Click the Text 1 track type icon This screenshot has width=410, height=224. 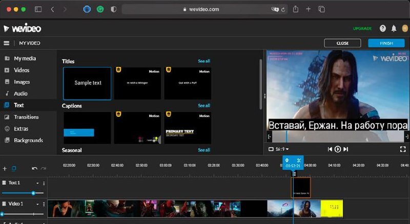[4, 183]
